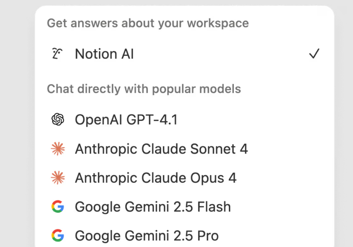
Task: Click the 'Chat directly with popular models' heading
Action: point(144,89)
